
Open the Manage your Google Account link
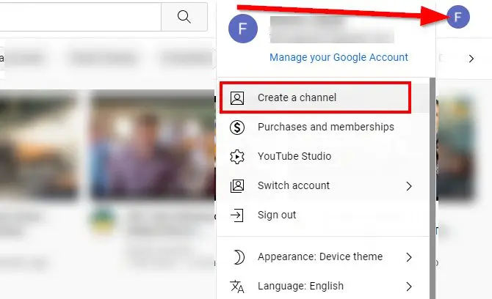[x=339, y=57]
